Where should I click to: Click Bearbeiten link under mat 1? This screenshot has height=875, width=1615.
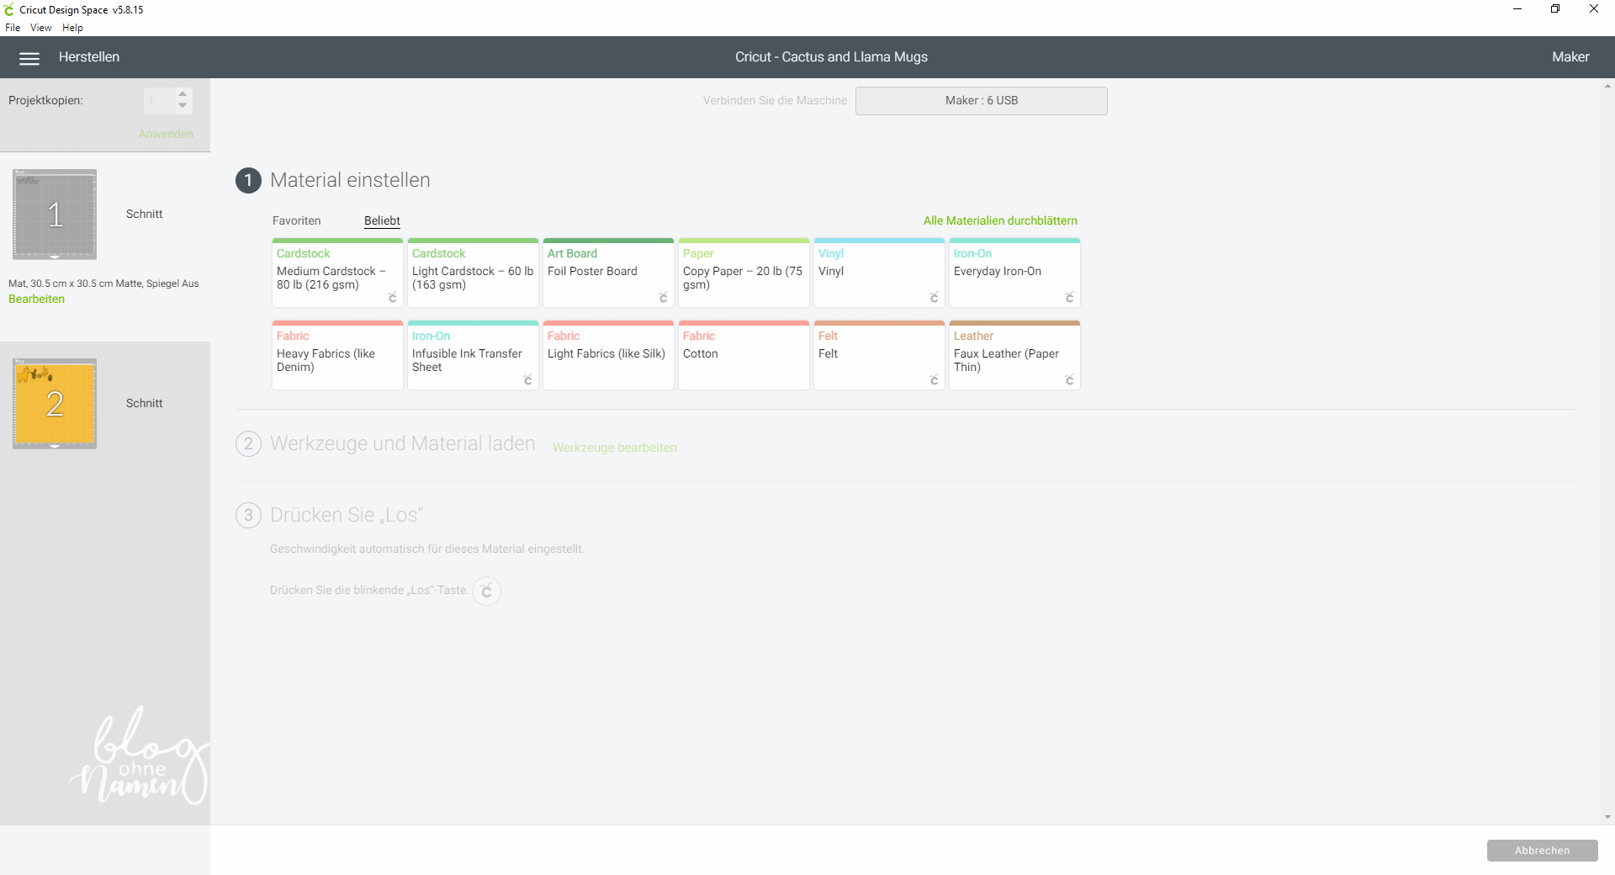click(x=36, y=300)
